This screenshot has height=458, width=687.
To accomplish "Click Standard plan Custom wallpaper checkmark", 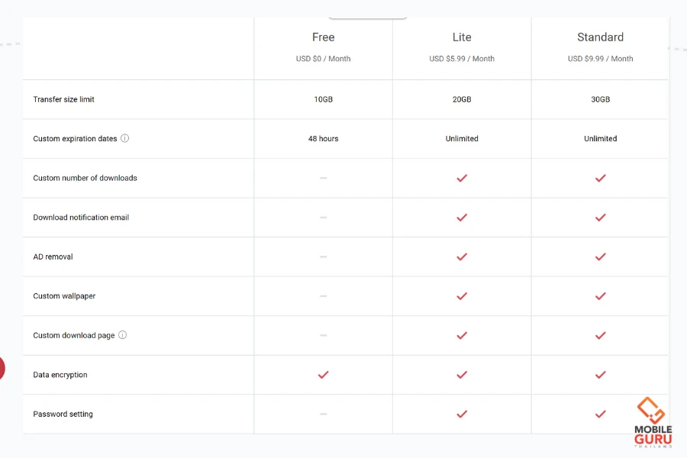I will [x=601, y=296].
